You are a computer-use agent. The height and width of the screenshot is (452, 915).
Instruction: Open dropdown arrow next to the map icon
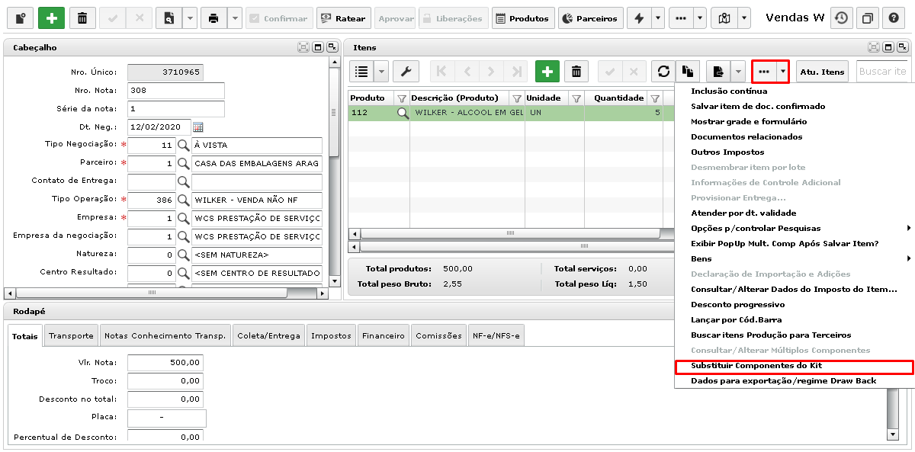pos(743,18)
